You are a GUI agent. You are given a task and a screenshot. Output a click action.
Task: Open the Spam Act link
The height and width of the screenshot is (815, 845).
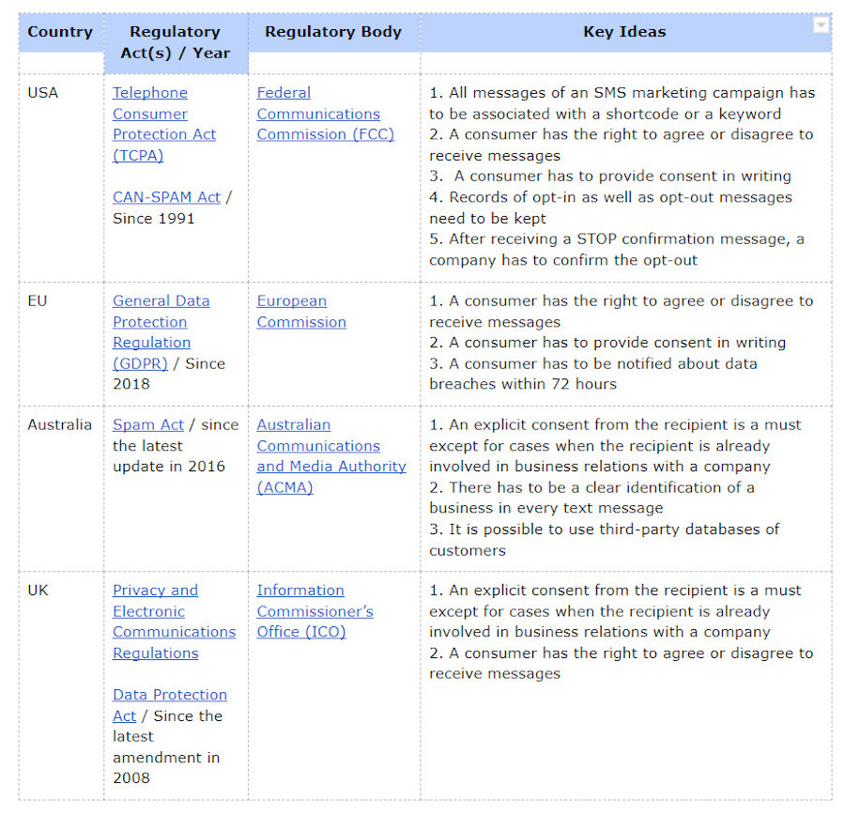click(148, 424)
